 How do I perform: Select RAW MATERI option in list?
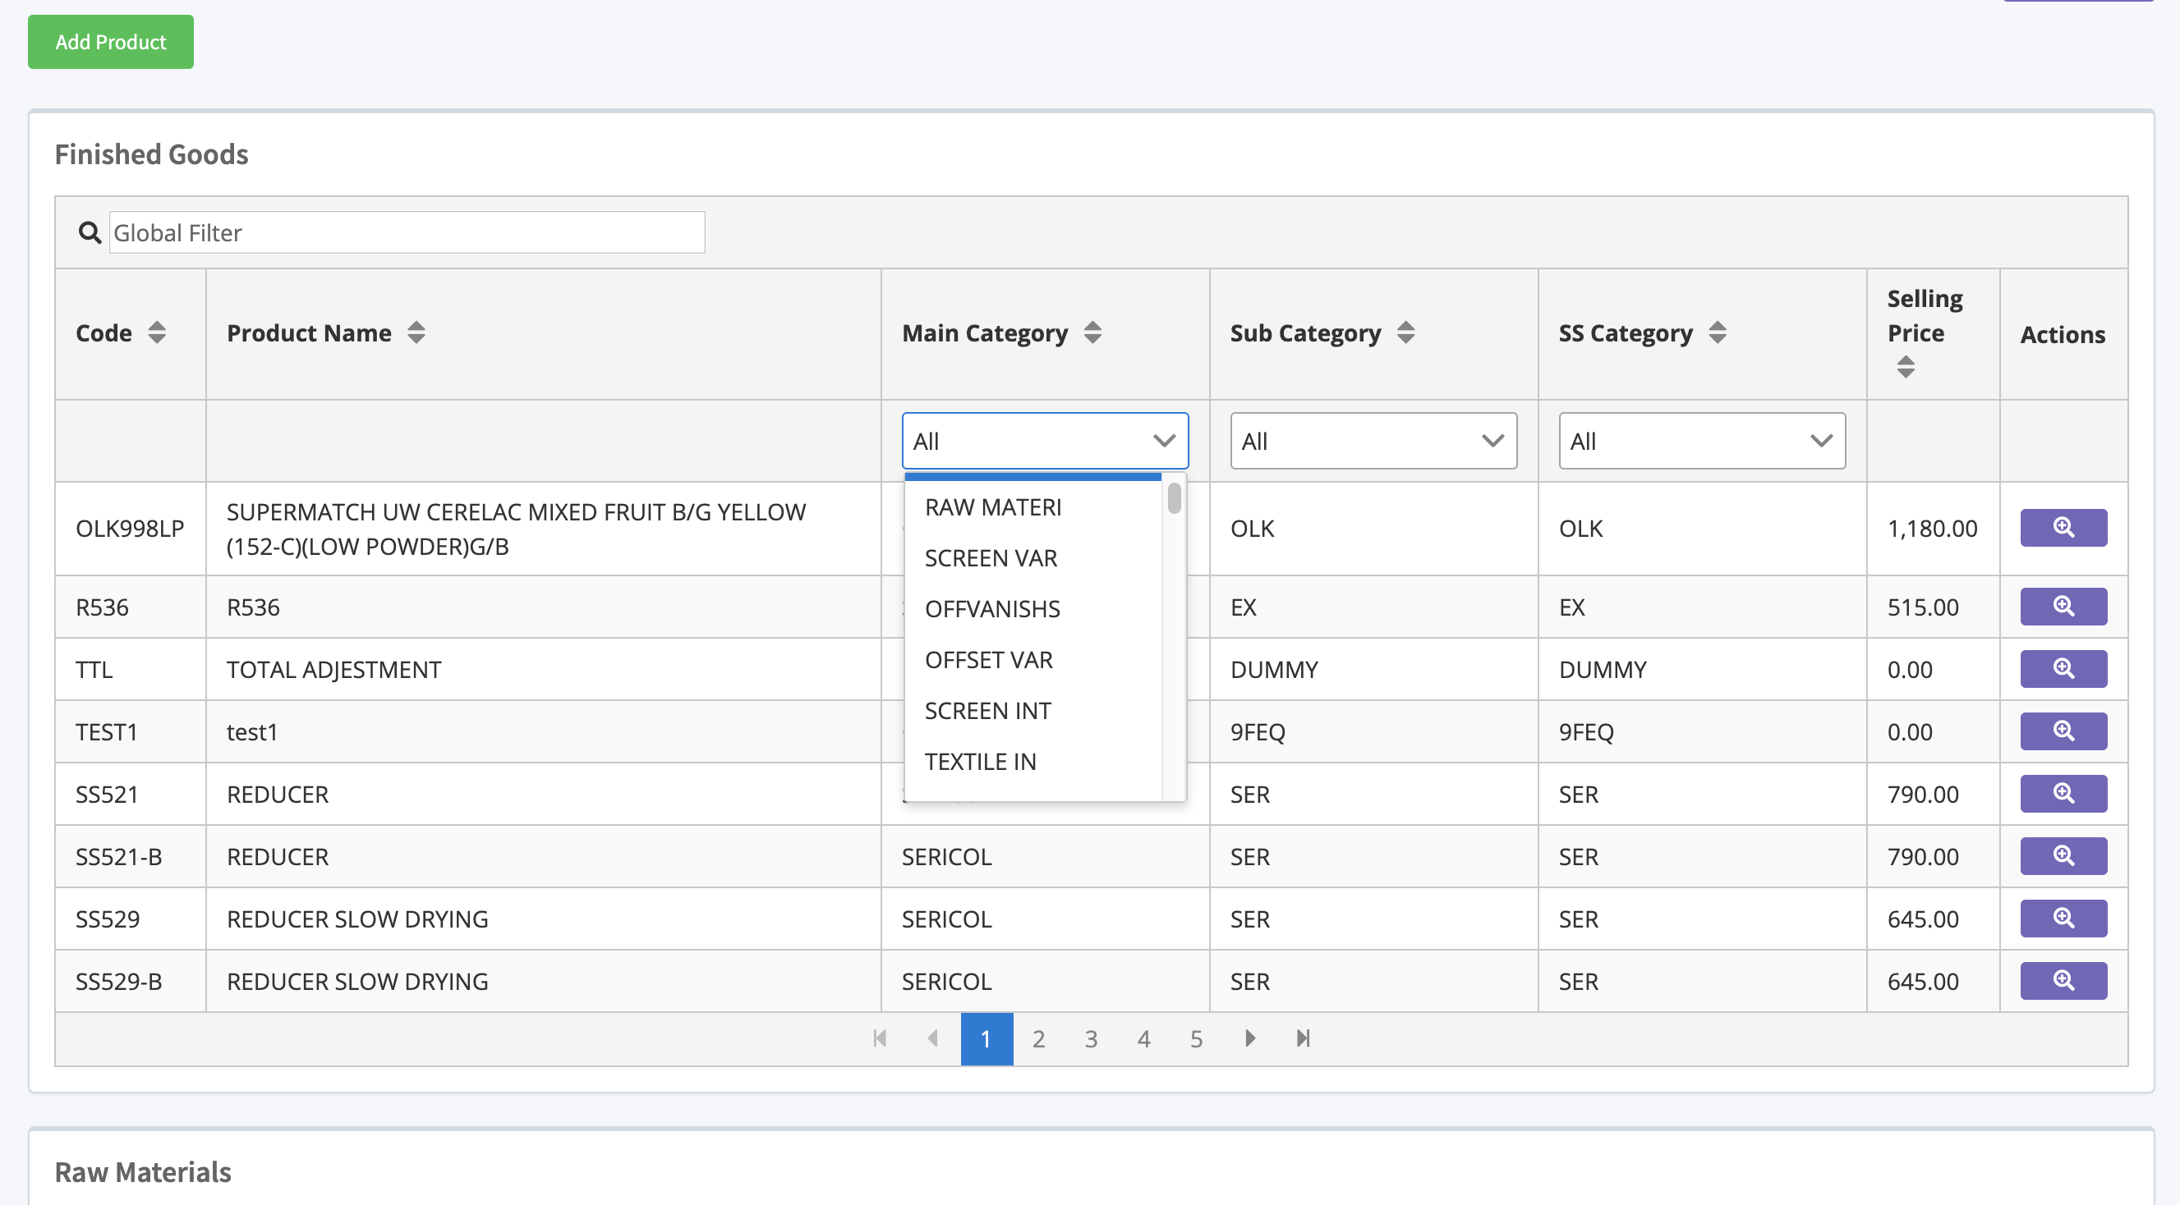point(993,507)
